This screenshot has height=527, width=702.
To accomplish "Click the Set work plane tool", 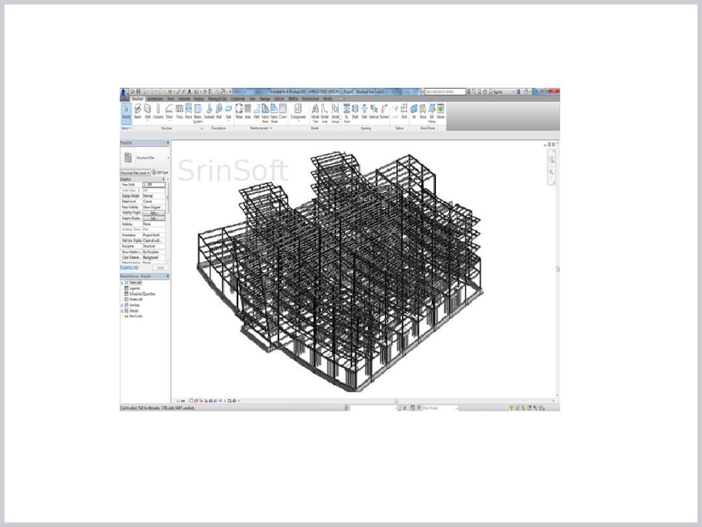I will [x=414, y=112].
